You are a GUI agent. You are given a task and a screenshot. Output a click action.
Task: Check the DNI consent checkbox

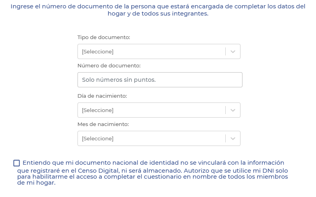point(16,163)
